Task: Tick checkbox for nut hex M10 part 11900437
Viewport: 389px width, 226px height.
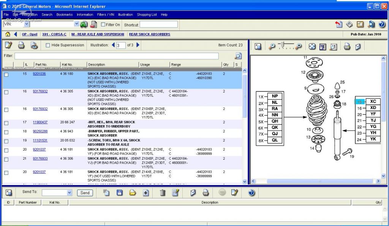Action: coord(6,123)
